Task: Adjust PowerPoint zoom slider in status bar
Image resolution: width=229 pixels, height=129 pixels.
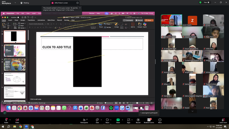Action: (137, 103)
